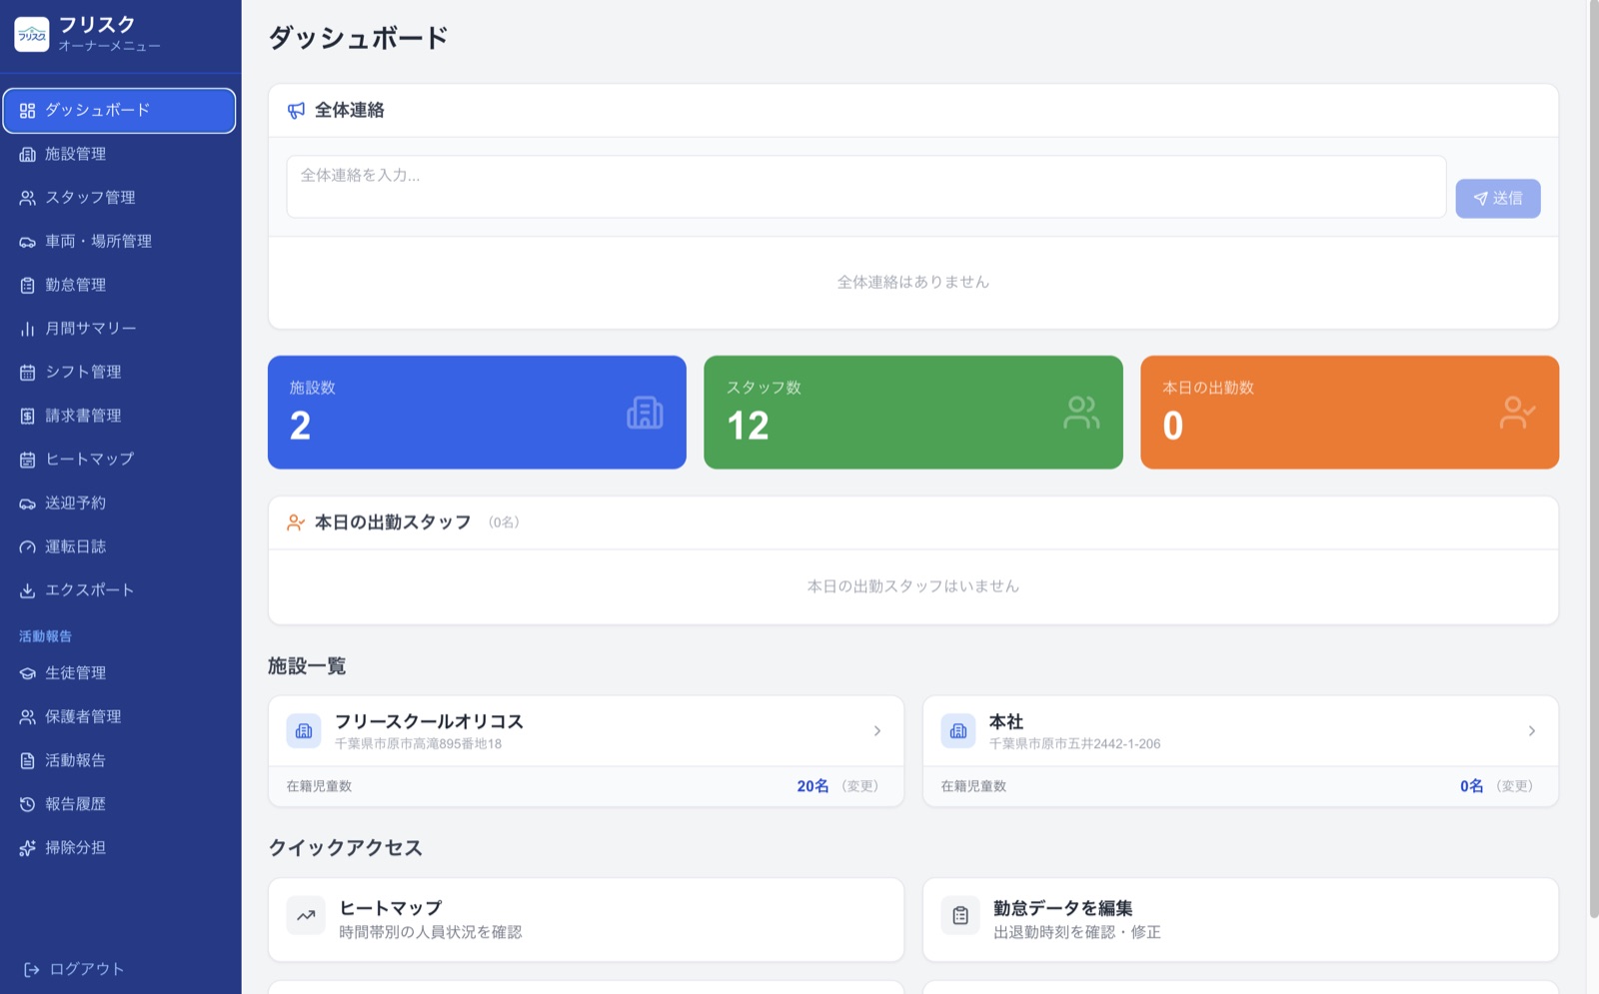This screenshot has height=994, width=1599.
Task: Click building icon beside フリースクールオリコス
Action: pyautogui.click(x=304, y=731)
